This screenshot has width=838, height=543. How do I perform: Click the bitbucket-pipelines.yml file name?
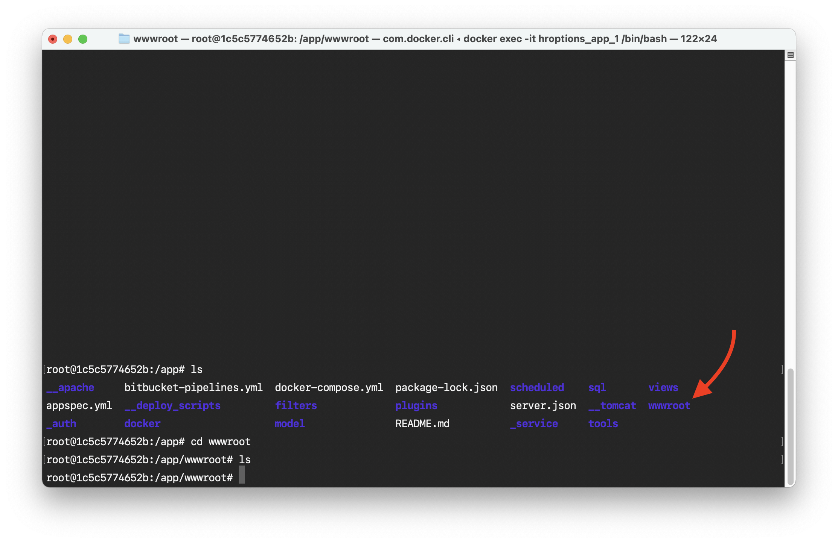193,387
